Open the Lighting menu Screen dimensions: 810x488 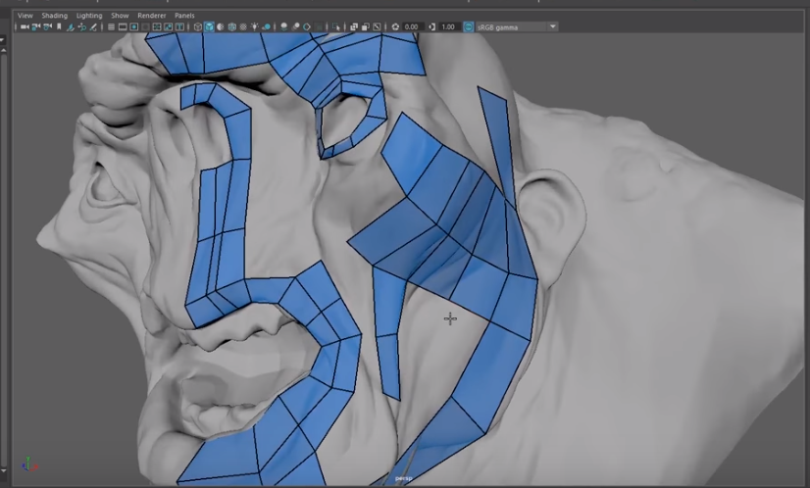89,16
